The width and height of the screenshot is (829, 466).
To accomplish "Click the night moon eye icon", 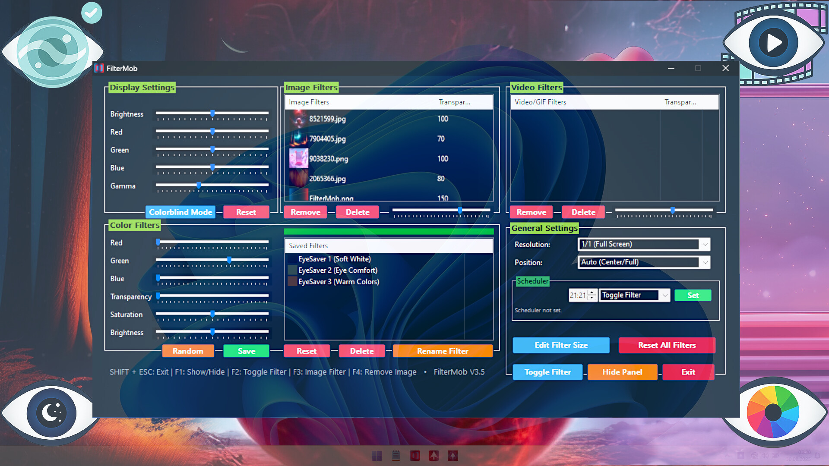I will tap(52, 413).
